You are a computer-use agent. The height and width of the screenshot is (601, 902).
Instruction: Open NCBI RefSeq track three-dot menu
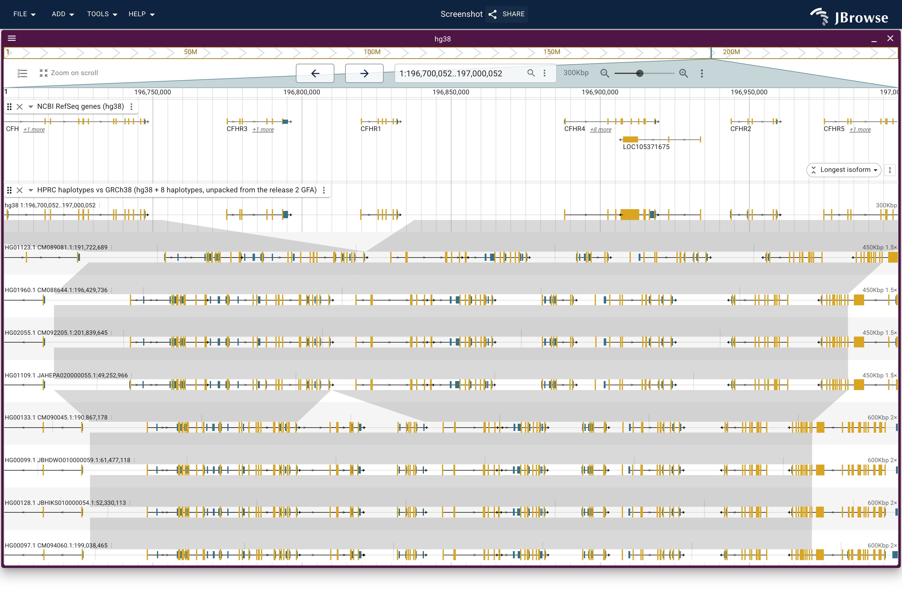point(132,107)
